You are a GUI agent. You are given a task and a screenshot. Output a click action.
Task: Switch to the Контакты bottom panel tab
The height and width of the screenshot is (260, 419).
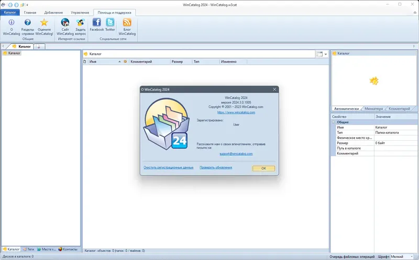point(68,249)
